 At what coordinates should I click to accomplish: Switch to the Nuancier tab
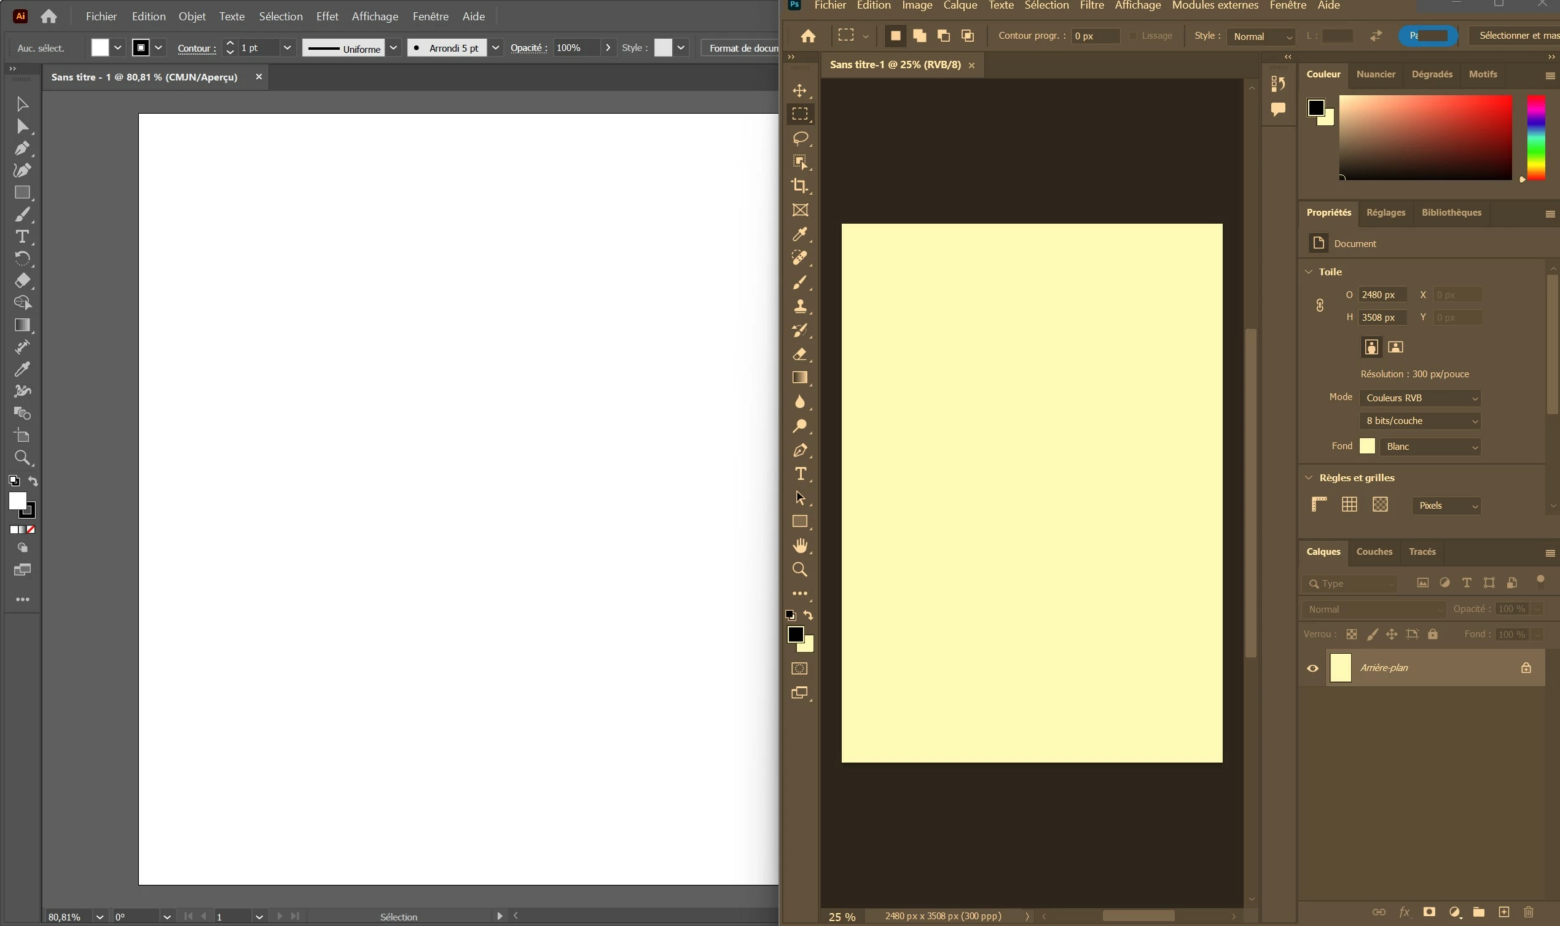pyautogui.click(x=1376, y=74)
